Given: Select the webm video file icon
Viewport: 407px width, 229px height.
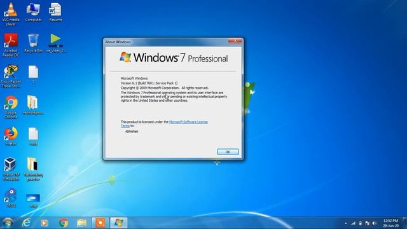Looking at the screenshot, I should tap(55, 43).
